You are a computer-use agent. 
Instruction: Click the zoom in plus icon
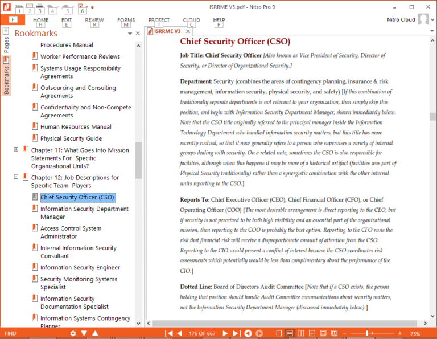pos(400,333)
